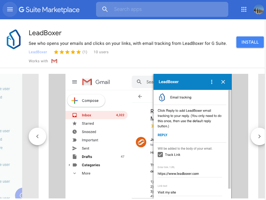Compose a new email
266x200 pixels.
86,101
